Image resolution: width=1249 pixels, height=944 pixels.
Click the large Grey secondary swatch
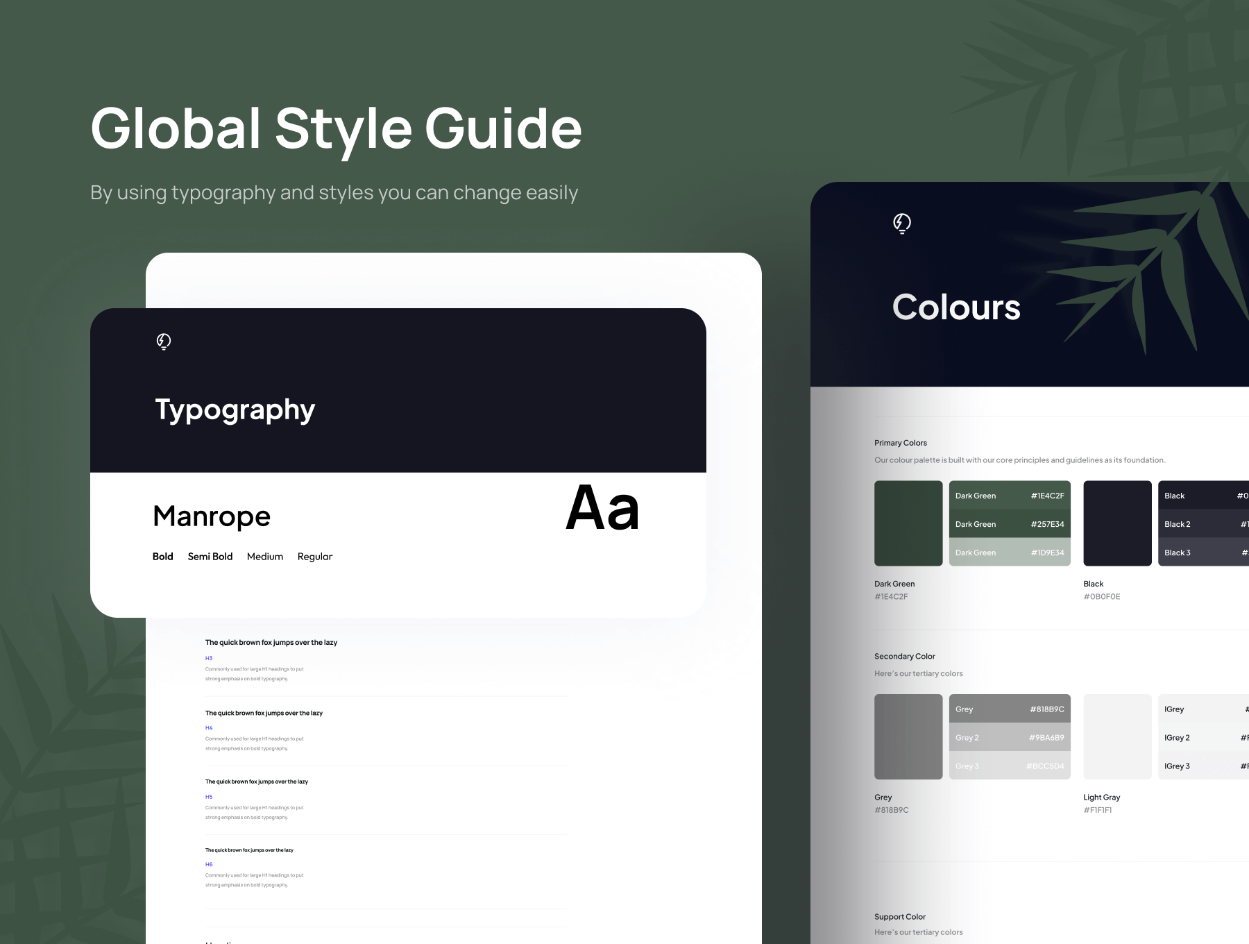coord(908,736)
